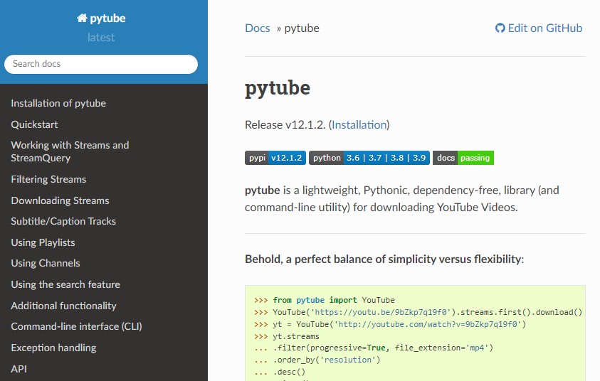
Task: Open Command-line interface (CLI) page
Action: pyautogui.click(x=77, y=326)
